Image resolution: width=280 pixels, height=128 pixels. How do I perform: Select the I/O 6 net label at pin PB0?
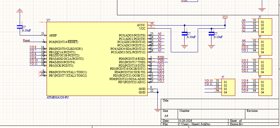click(x=33, y=47)
